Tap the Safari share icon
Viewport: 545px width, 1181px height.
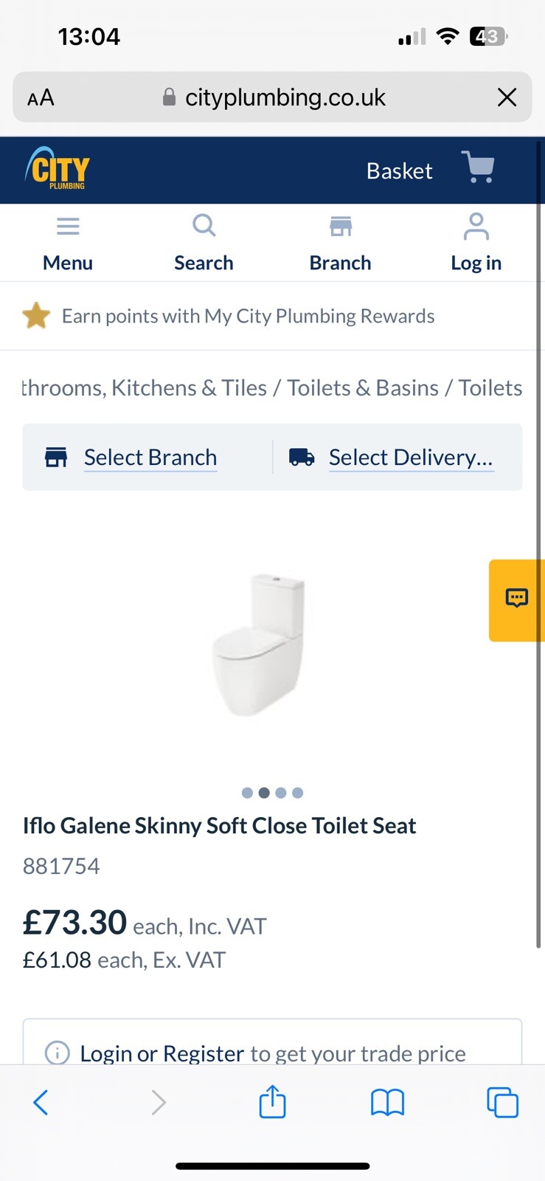[x=272, y=1102]
